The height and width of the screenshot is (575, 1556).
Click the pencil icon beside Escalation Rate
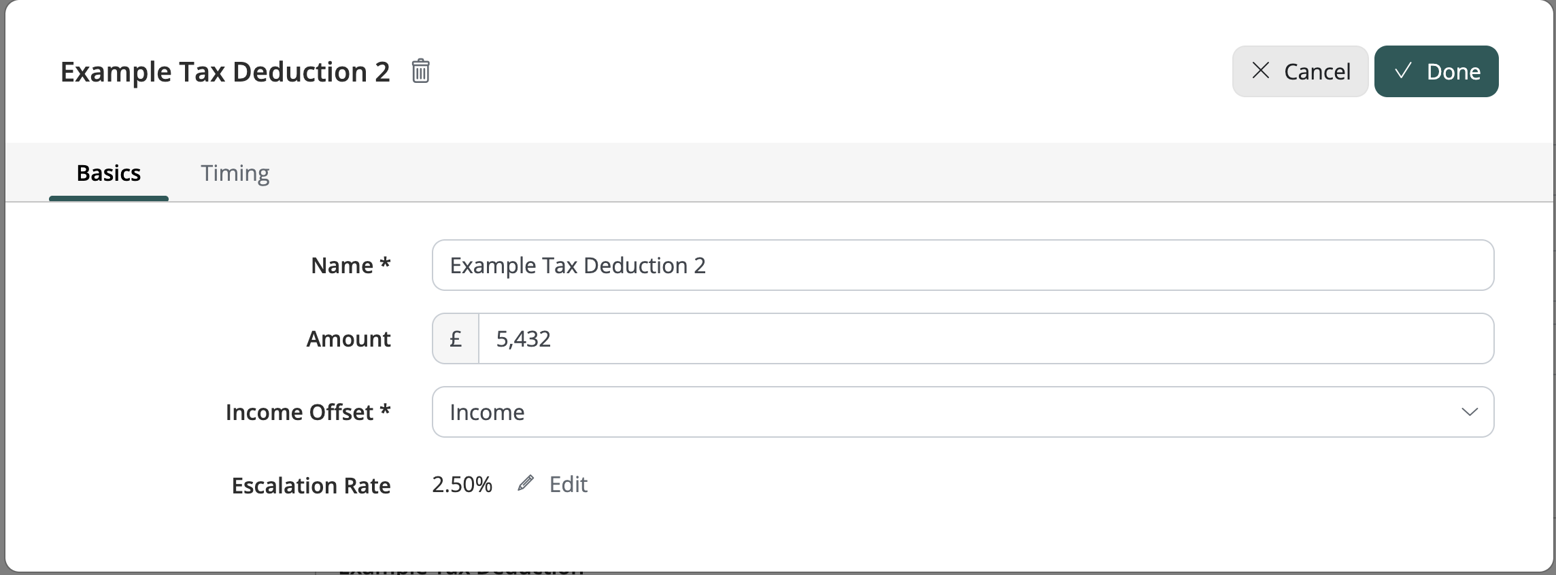click(x=525, y=484)
